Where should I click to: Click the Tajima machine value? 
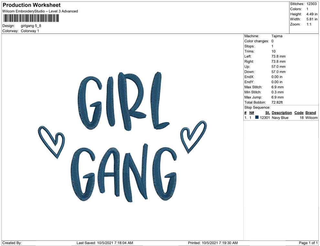pos(277,36)
